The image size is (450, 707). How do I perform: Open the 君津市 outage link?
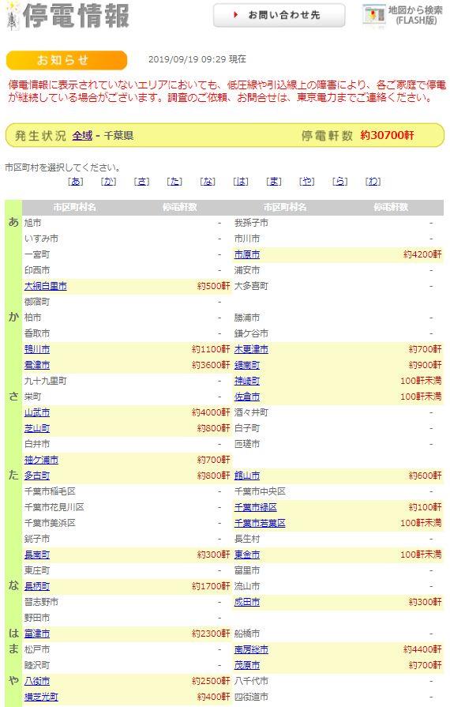click(37, 365)
